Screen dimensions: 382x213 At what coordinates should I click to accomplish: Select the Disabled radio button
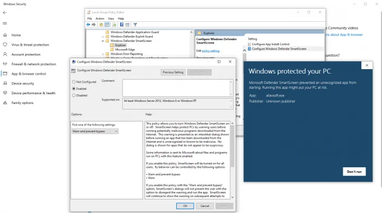pos(74,95)
